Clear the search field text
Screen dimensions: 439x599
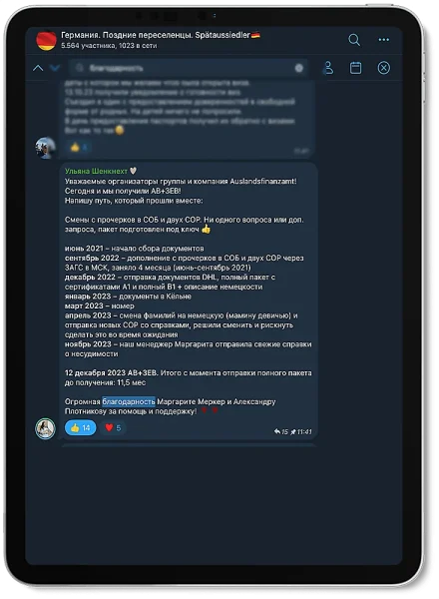click(299, 68)
